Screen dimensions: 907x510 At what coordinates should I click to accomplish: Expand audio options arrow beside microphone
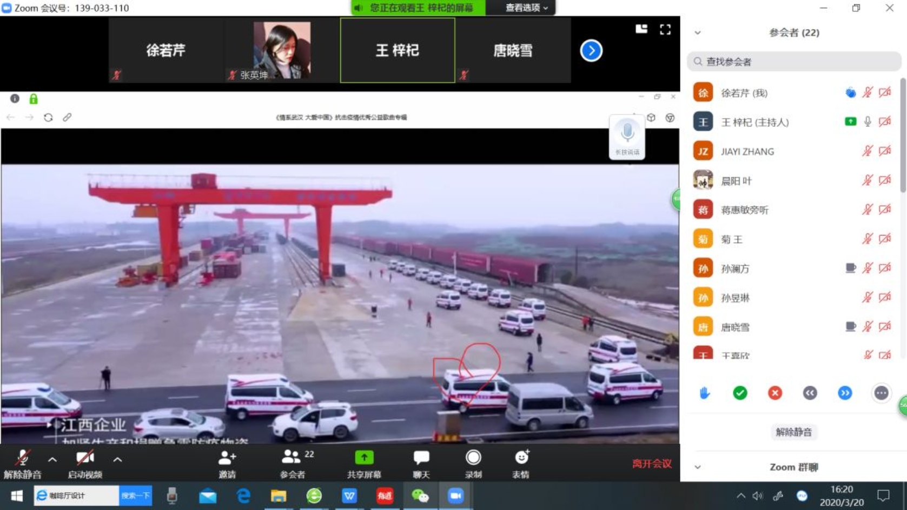(x=52, y=460)
